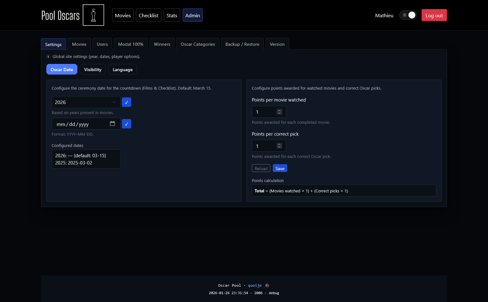Adjust the Points per movie watched stepper arrows

(279, 112)
